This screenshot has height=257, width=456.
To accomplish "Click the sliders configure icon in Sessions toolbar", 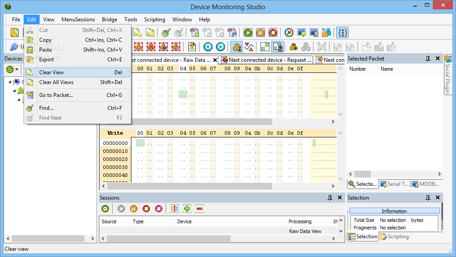I will pos(175,209).
